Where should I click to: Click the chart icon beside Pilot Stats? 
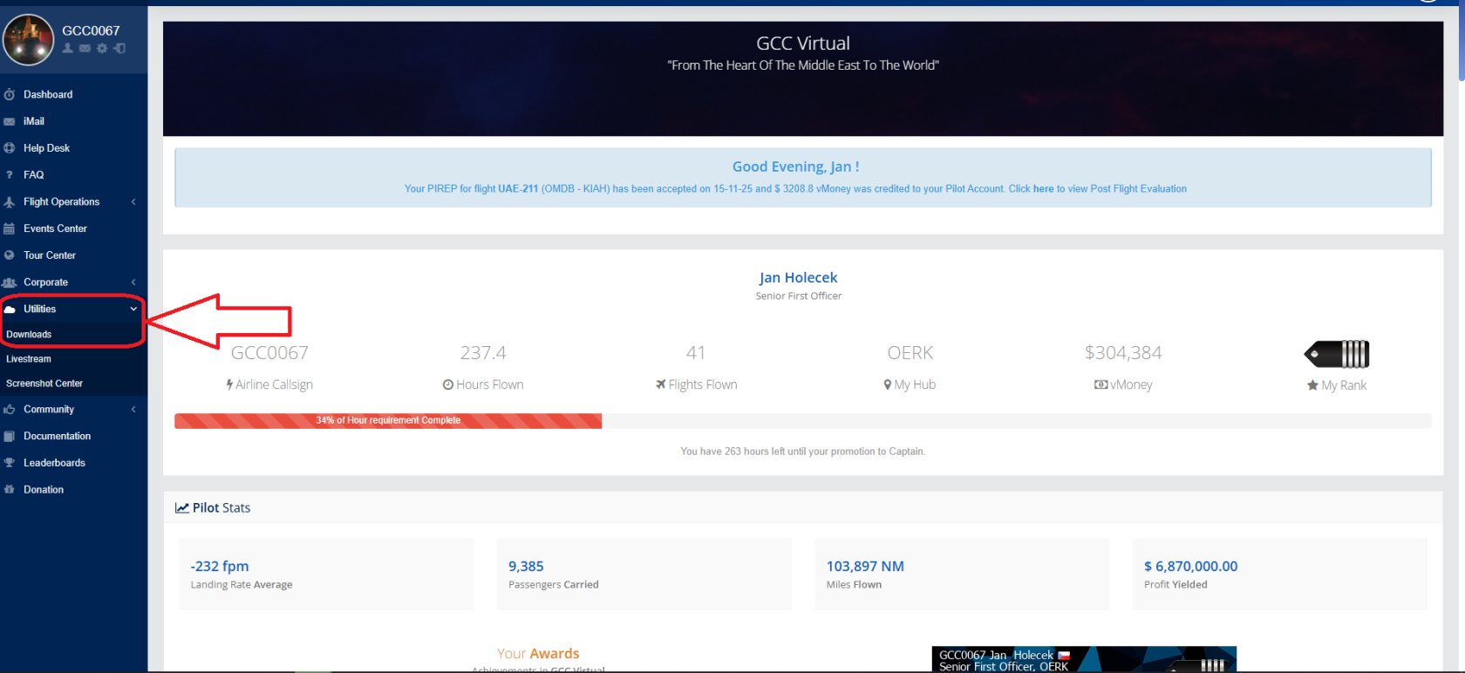coord(182,507)
